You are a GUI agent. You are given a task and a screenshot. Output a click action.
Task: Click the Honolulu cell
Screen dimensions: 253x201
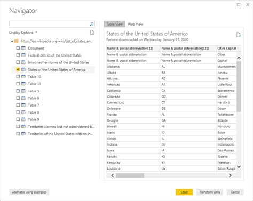pyautogui.click(x=227, y=126)
